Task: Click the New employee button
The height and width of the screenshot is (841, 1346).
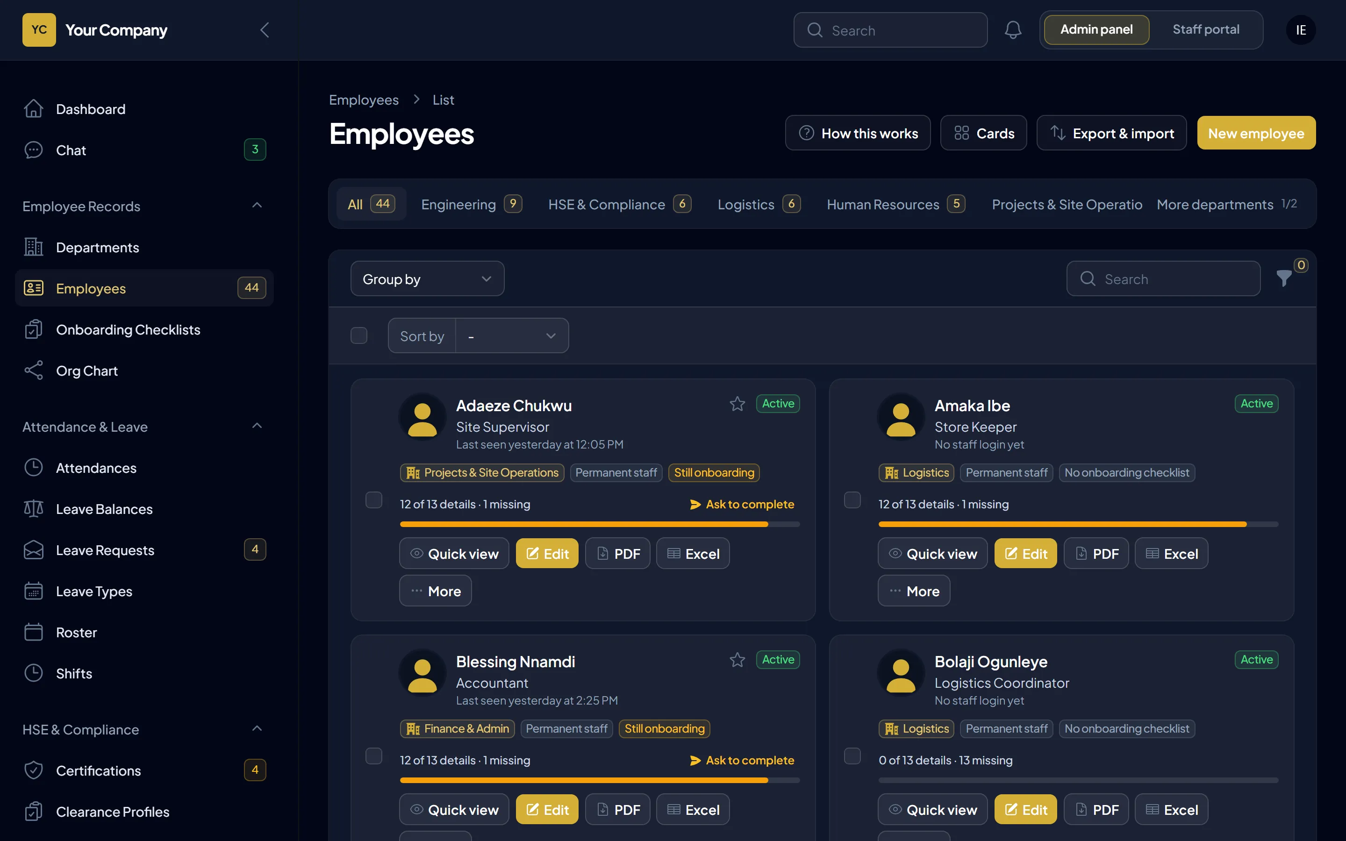Action: [1256, 133]
